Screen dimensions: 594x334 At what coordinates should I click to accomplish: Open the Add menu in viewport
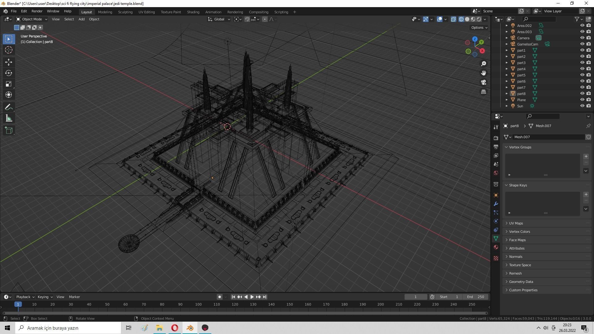pyautogui.click(x=81, y=19)
